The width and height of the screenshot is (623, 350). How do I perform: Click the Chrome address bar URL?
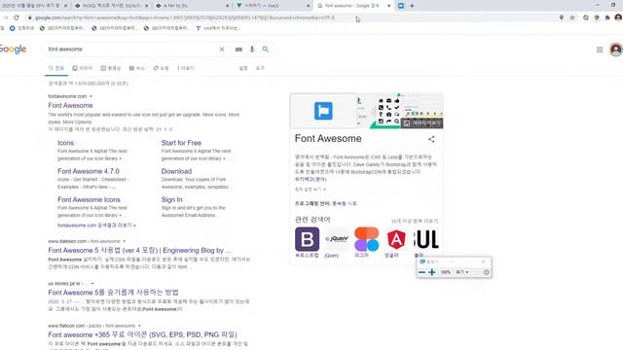tap(185, 17)
